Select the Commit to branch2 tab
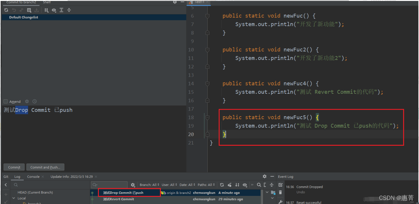 point(21,2)
